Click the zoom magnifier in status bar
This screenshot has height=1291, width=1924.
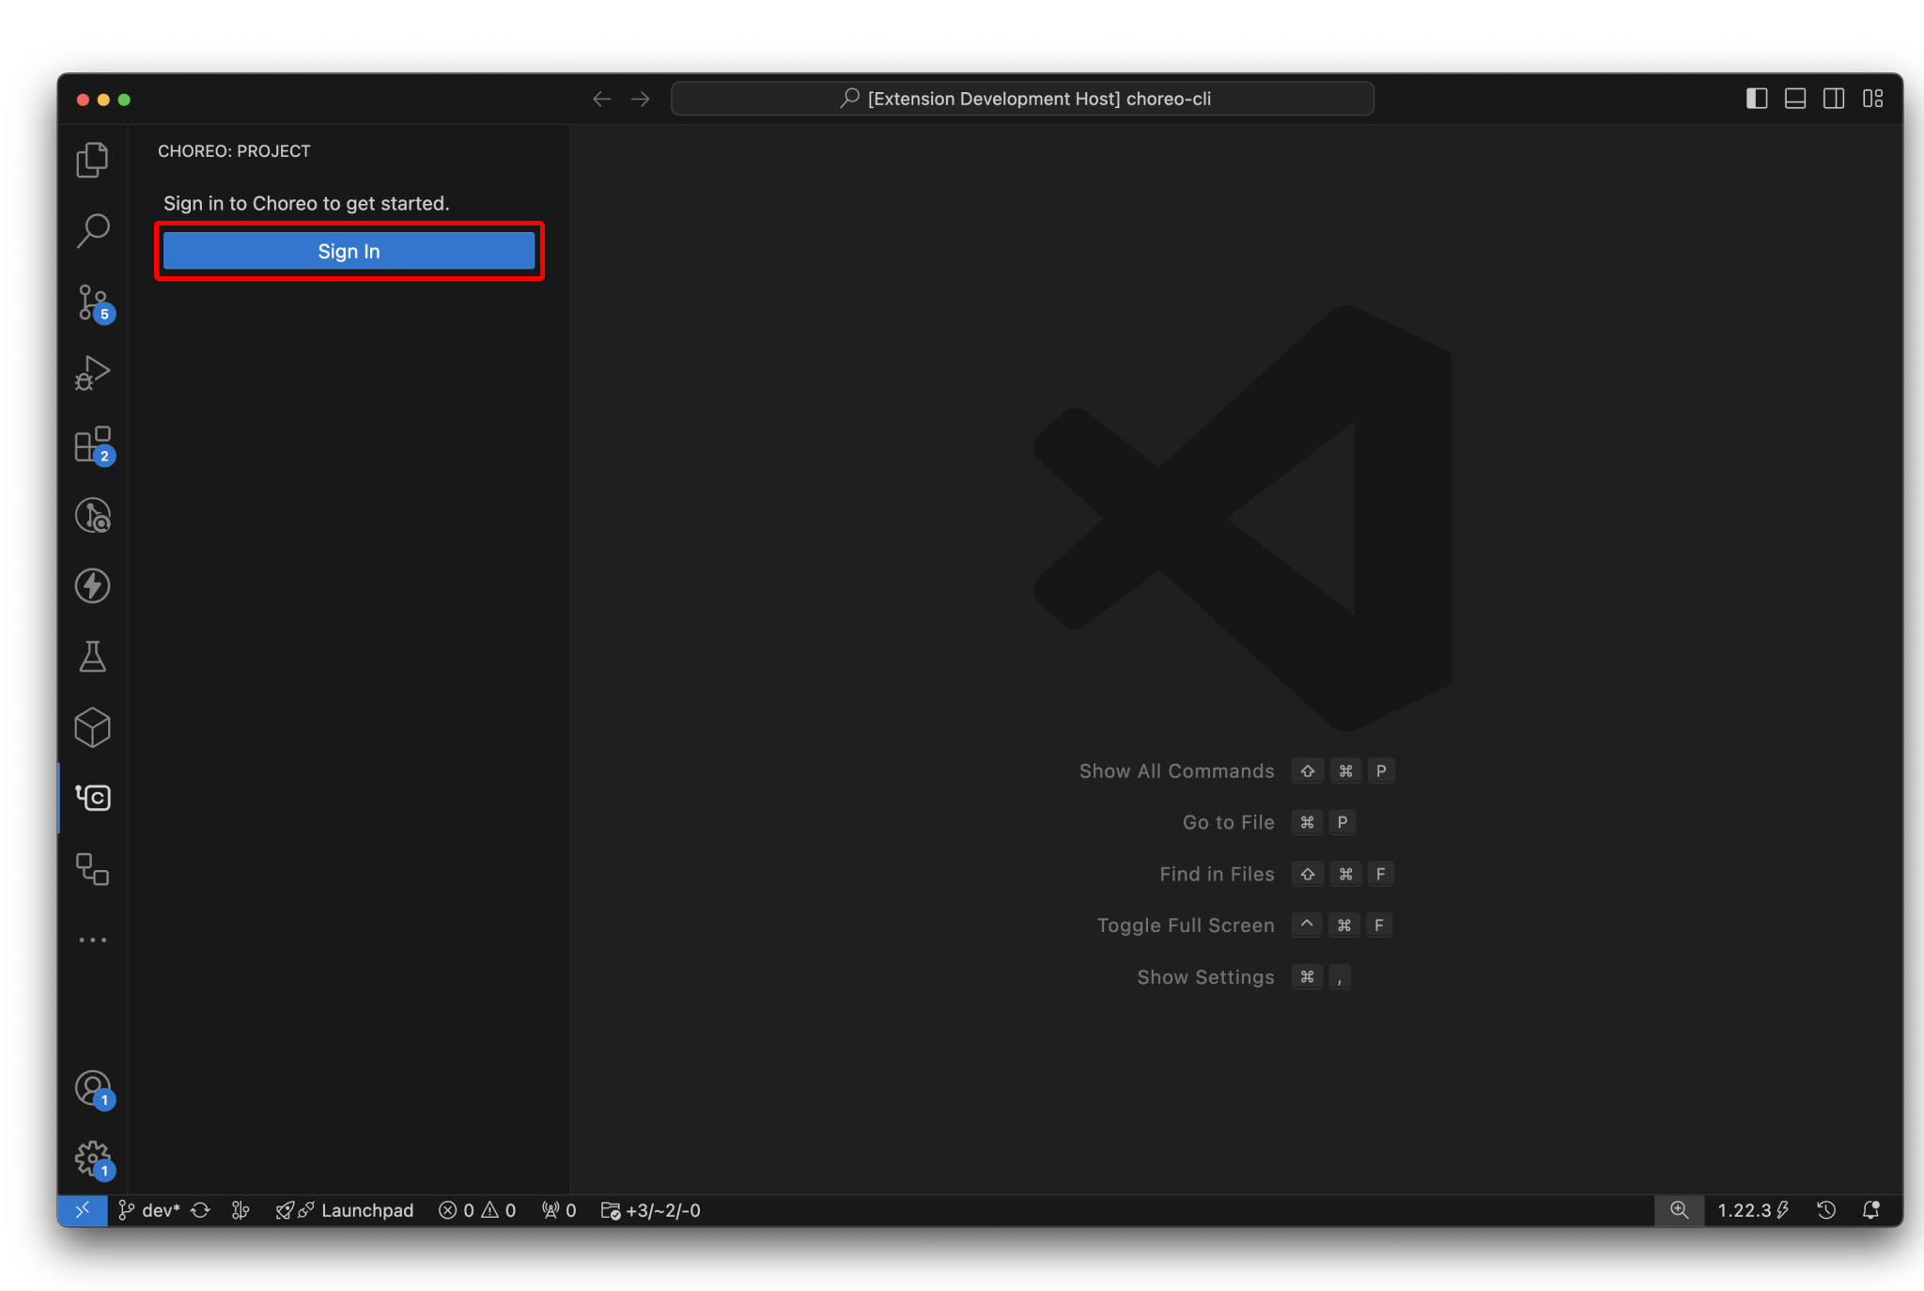click(x=1679, y=1210)
